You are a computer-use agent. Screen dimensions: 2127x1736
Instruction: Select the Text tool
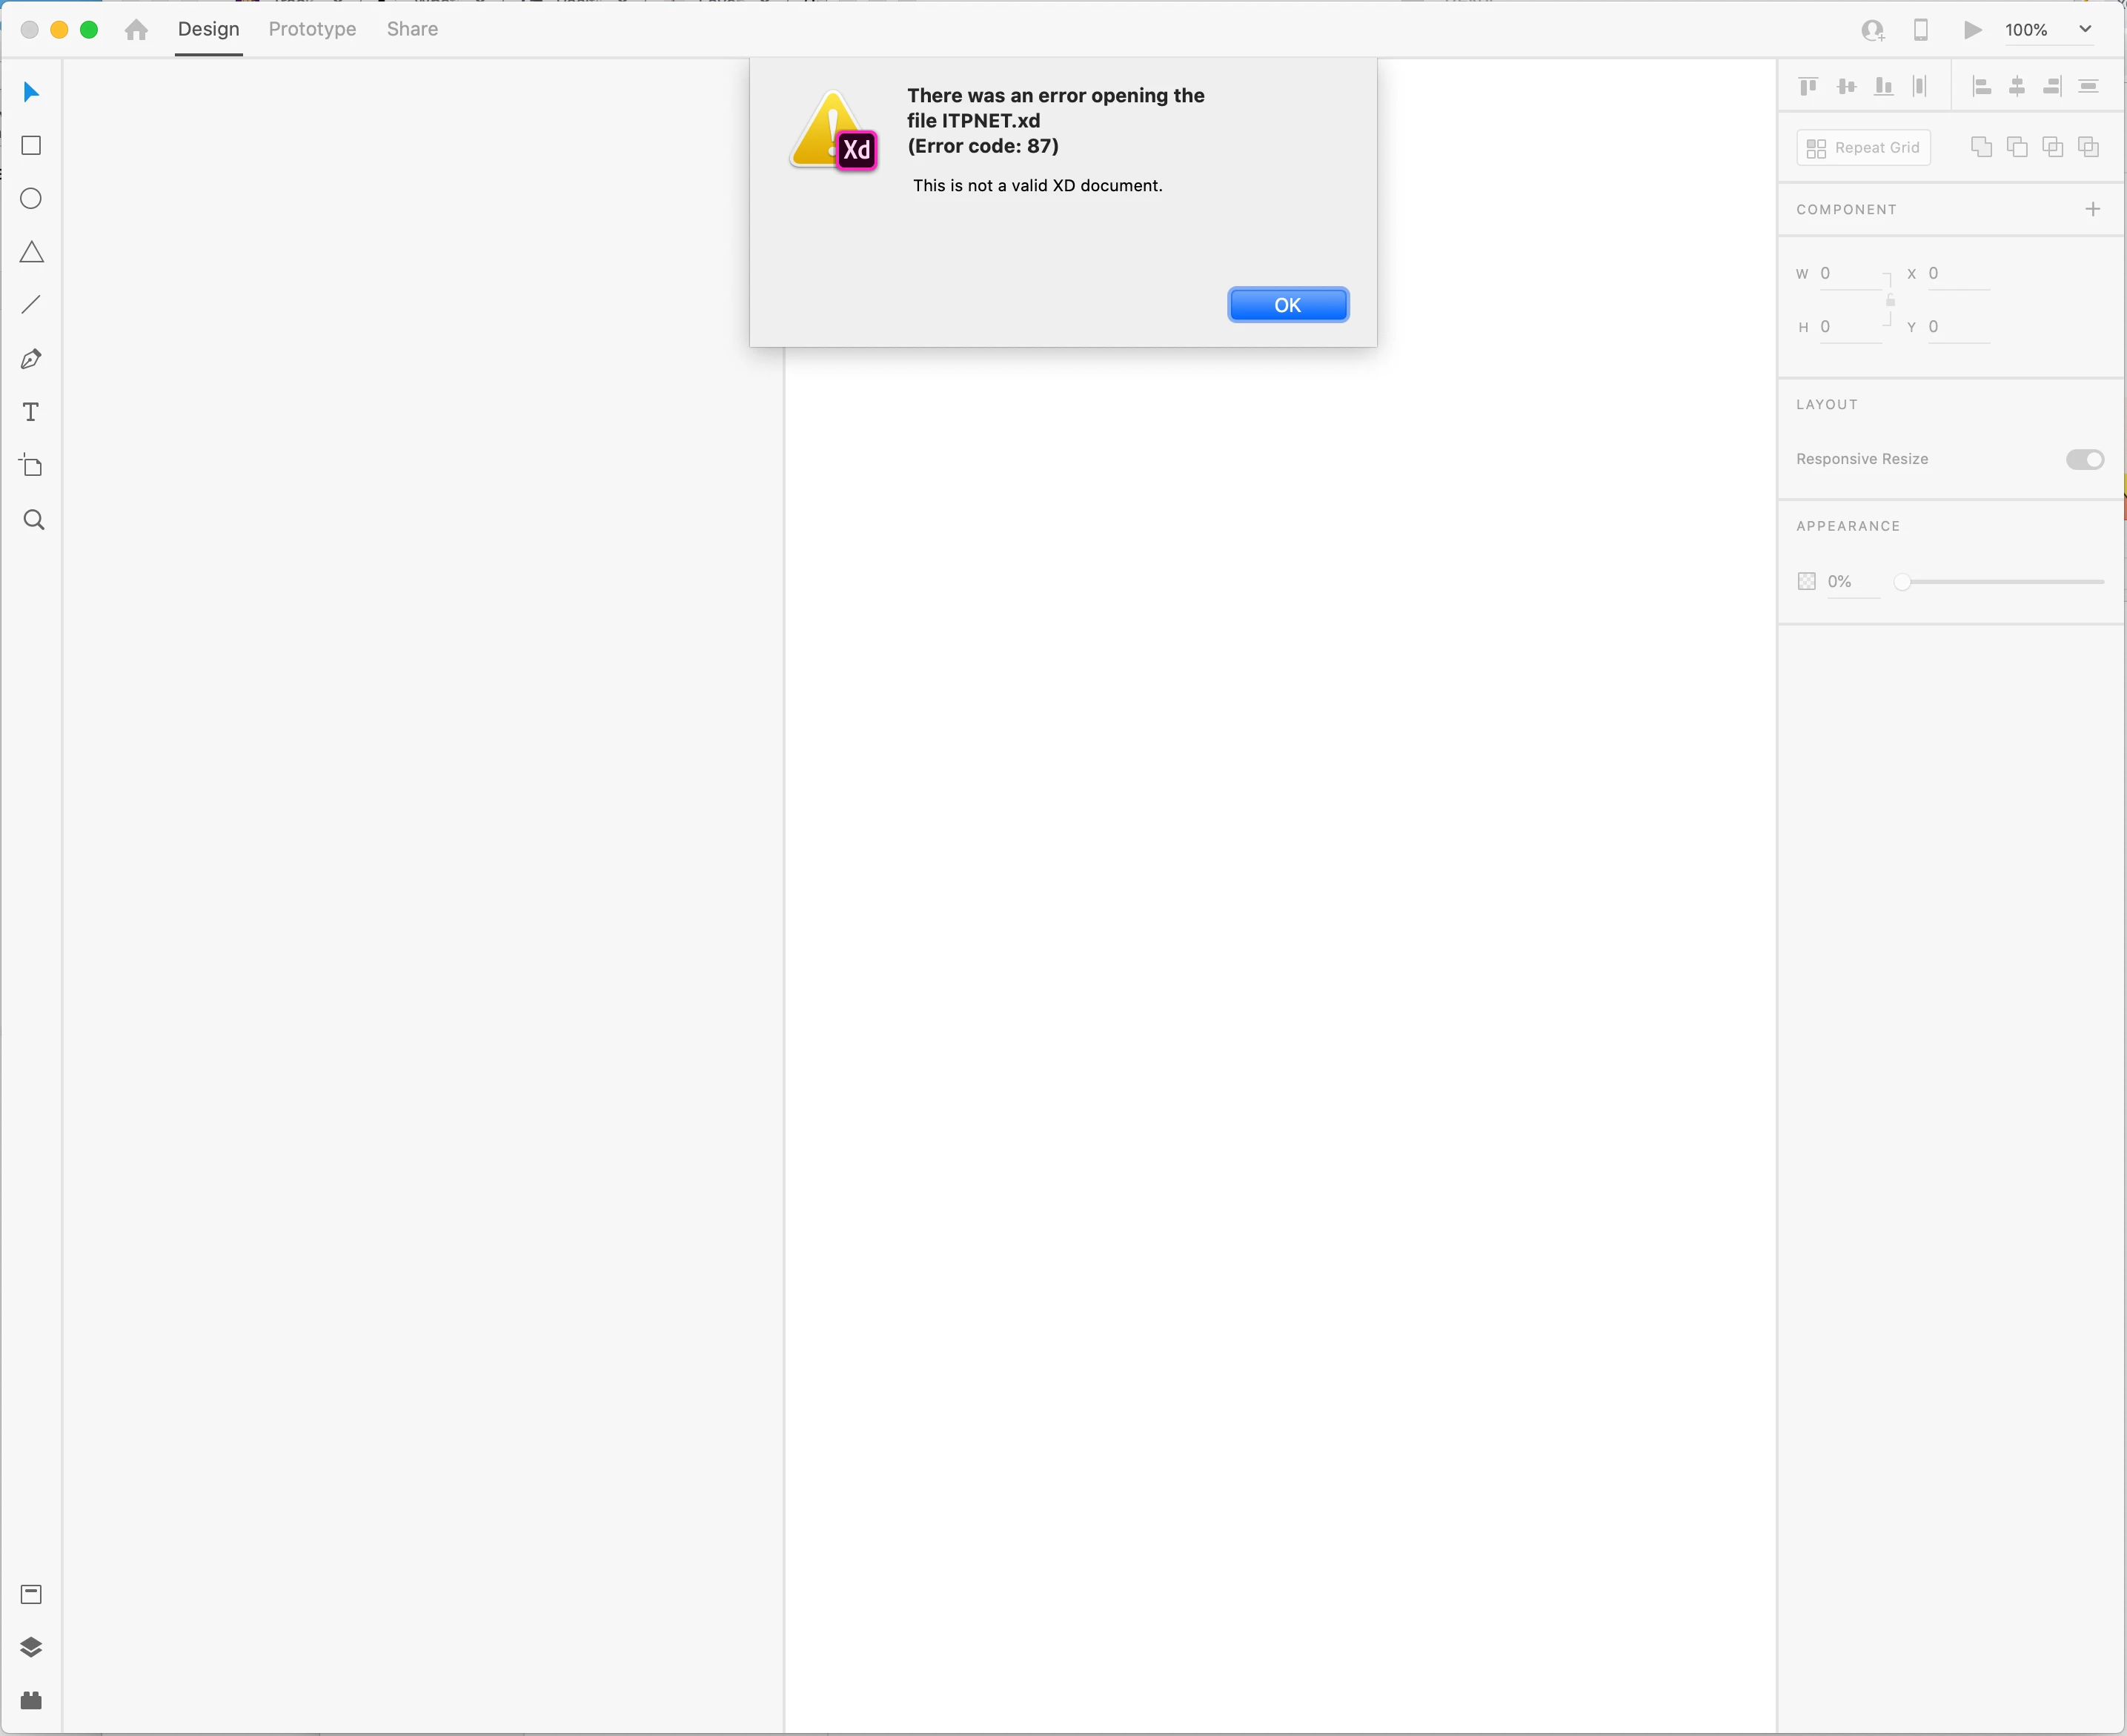pyautogui.click(x=31, y=412)
